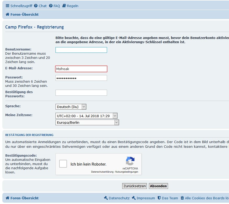This screenshot has width=229, height=204.
Task: Focus the Benutzername input field
Action: 81,50
